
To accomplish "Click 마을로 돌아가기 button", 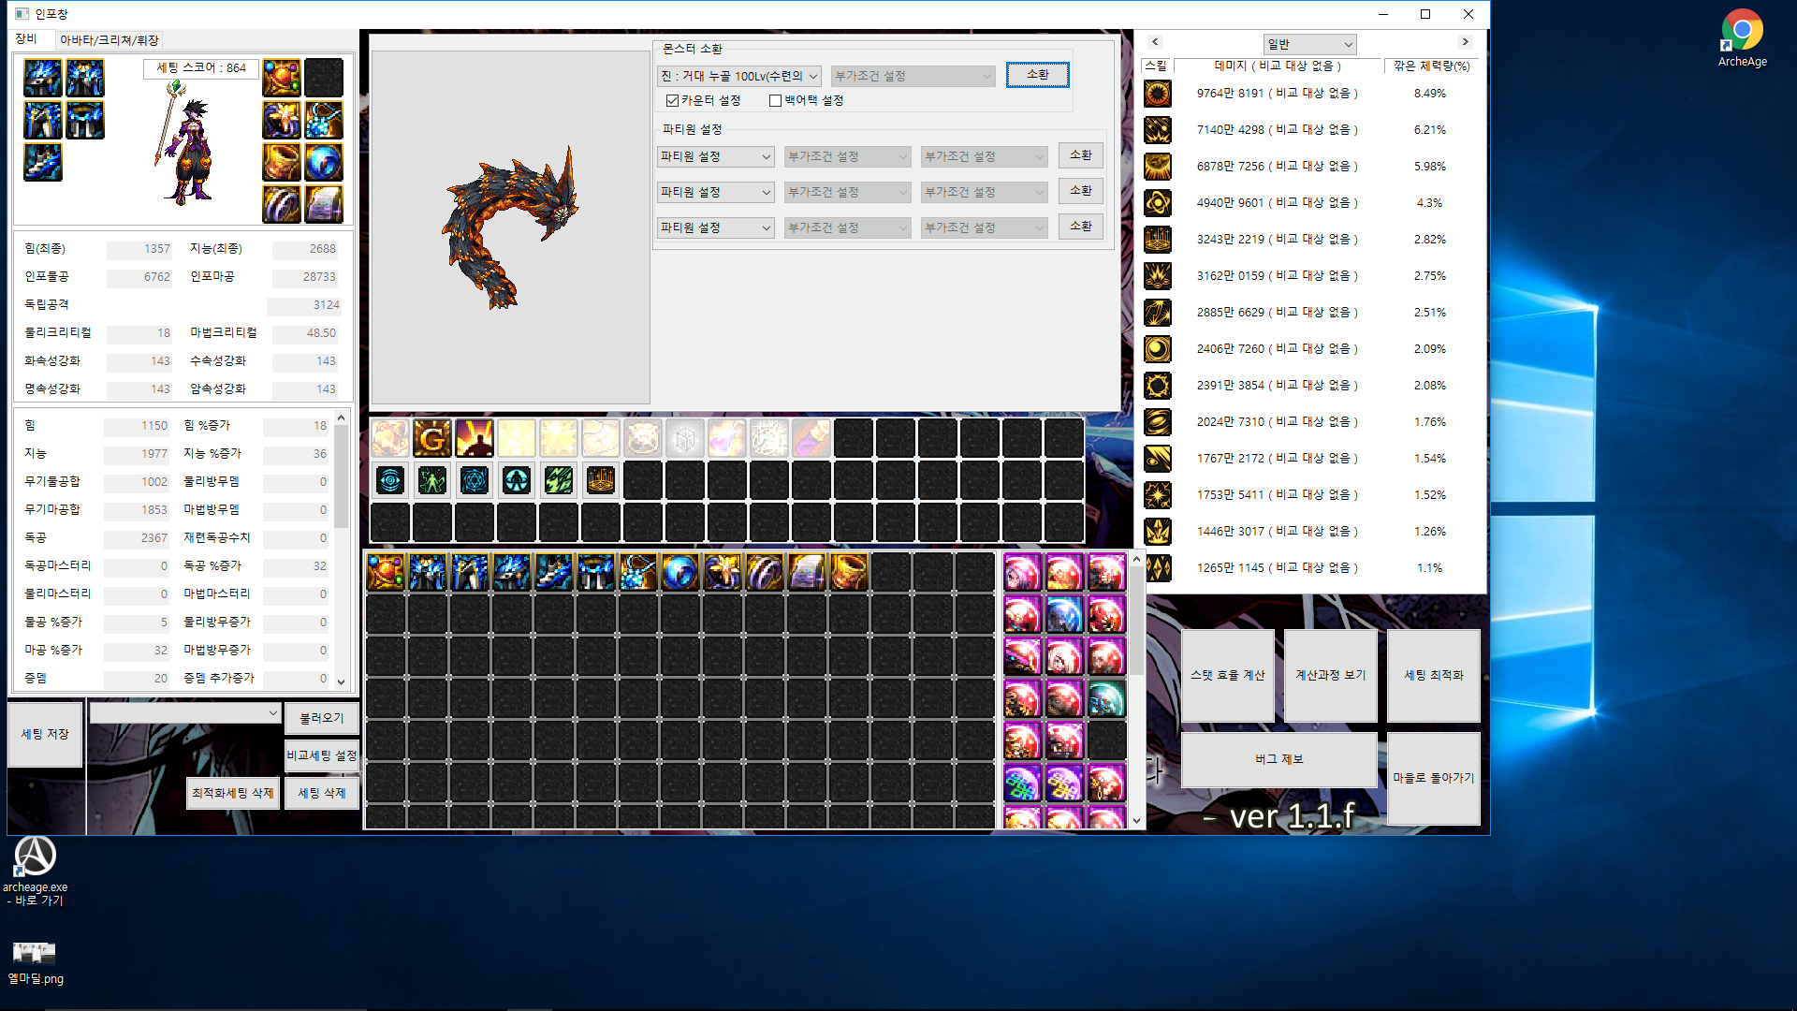I will [1433, 778].
